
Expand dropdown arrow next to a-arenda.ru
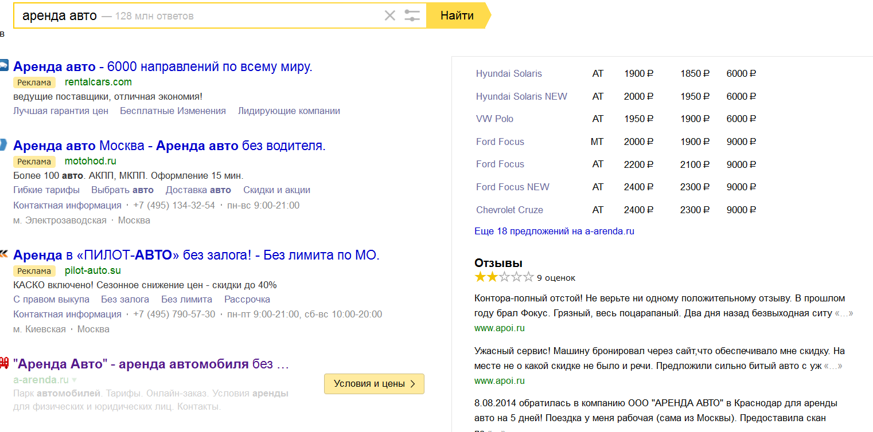tap(74, 380)
